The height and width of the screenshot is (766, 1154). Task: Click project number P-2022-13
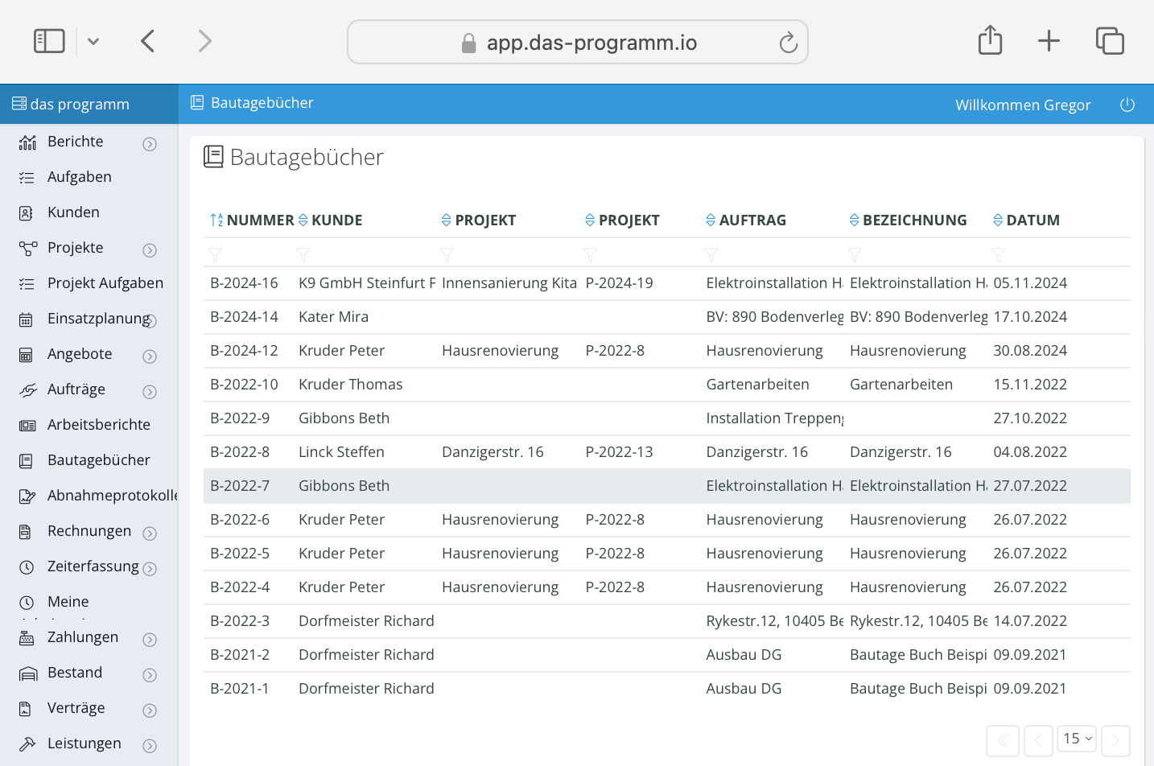619,452
